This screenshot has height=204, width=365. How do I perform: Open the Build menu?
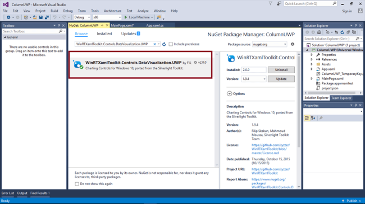(x=54, y=11)
